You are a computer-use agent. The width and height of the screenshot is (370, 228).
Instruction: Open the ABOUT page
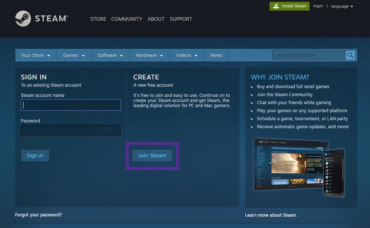156,19
